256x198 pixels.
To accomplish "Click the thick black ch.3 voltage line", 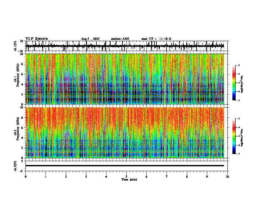I will [x=125, y=166].
